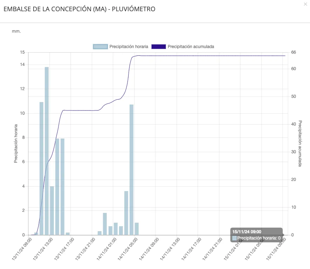Select the 4 mm bar after 13:00
Image resolution: width=310 pixels, height=269 pixels.
pos(52,210)
